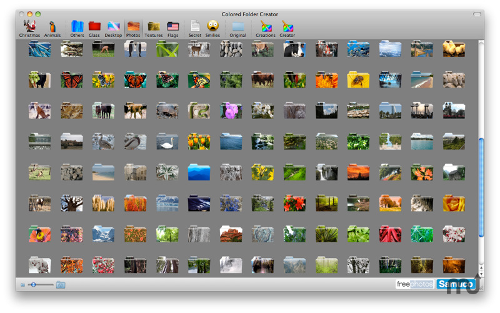Toggle toolbar with top-right pill button
This screenshot has height=313, width=500.
coord(477,14)
